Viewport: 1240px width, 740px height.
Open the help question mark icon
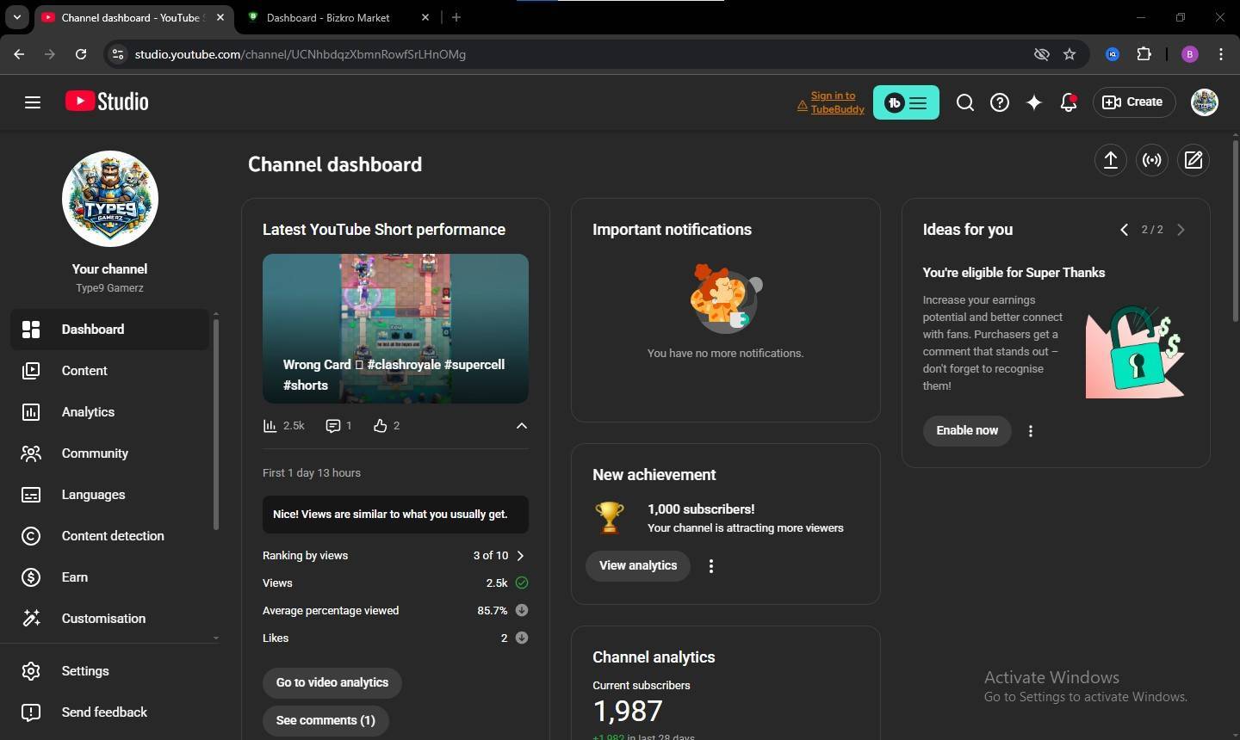pos(999,102)
